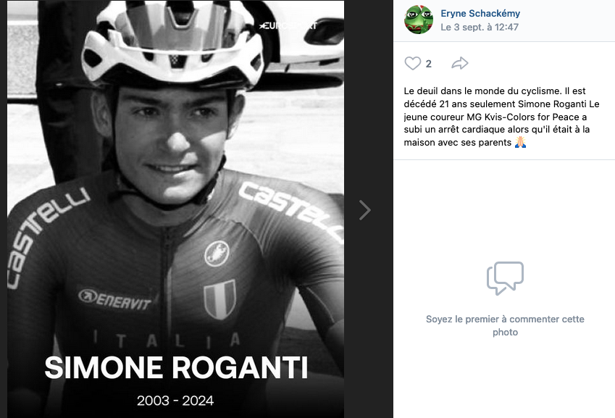Open Eryne Schackémy's profile avatar
Screen dimensions: 615x418
click(x=419, y=20)
